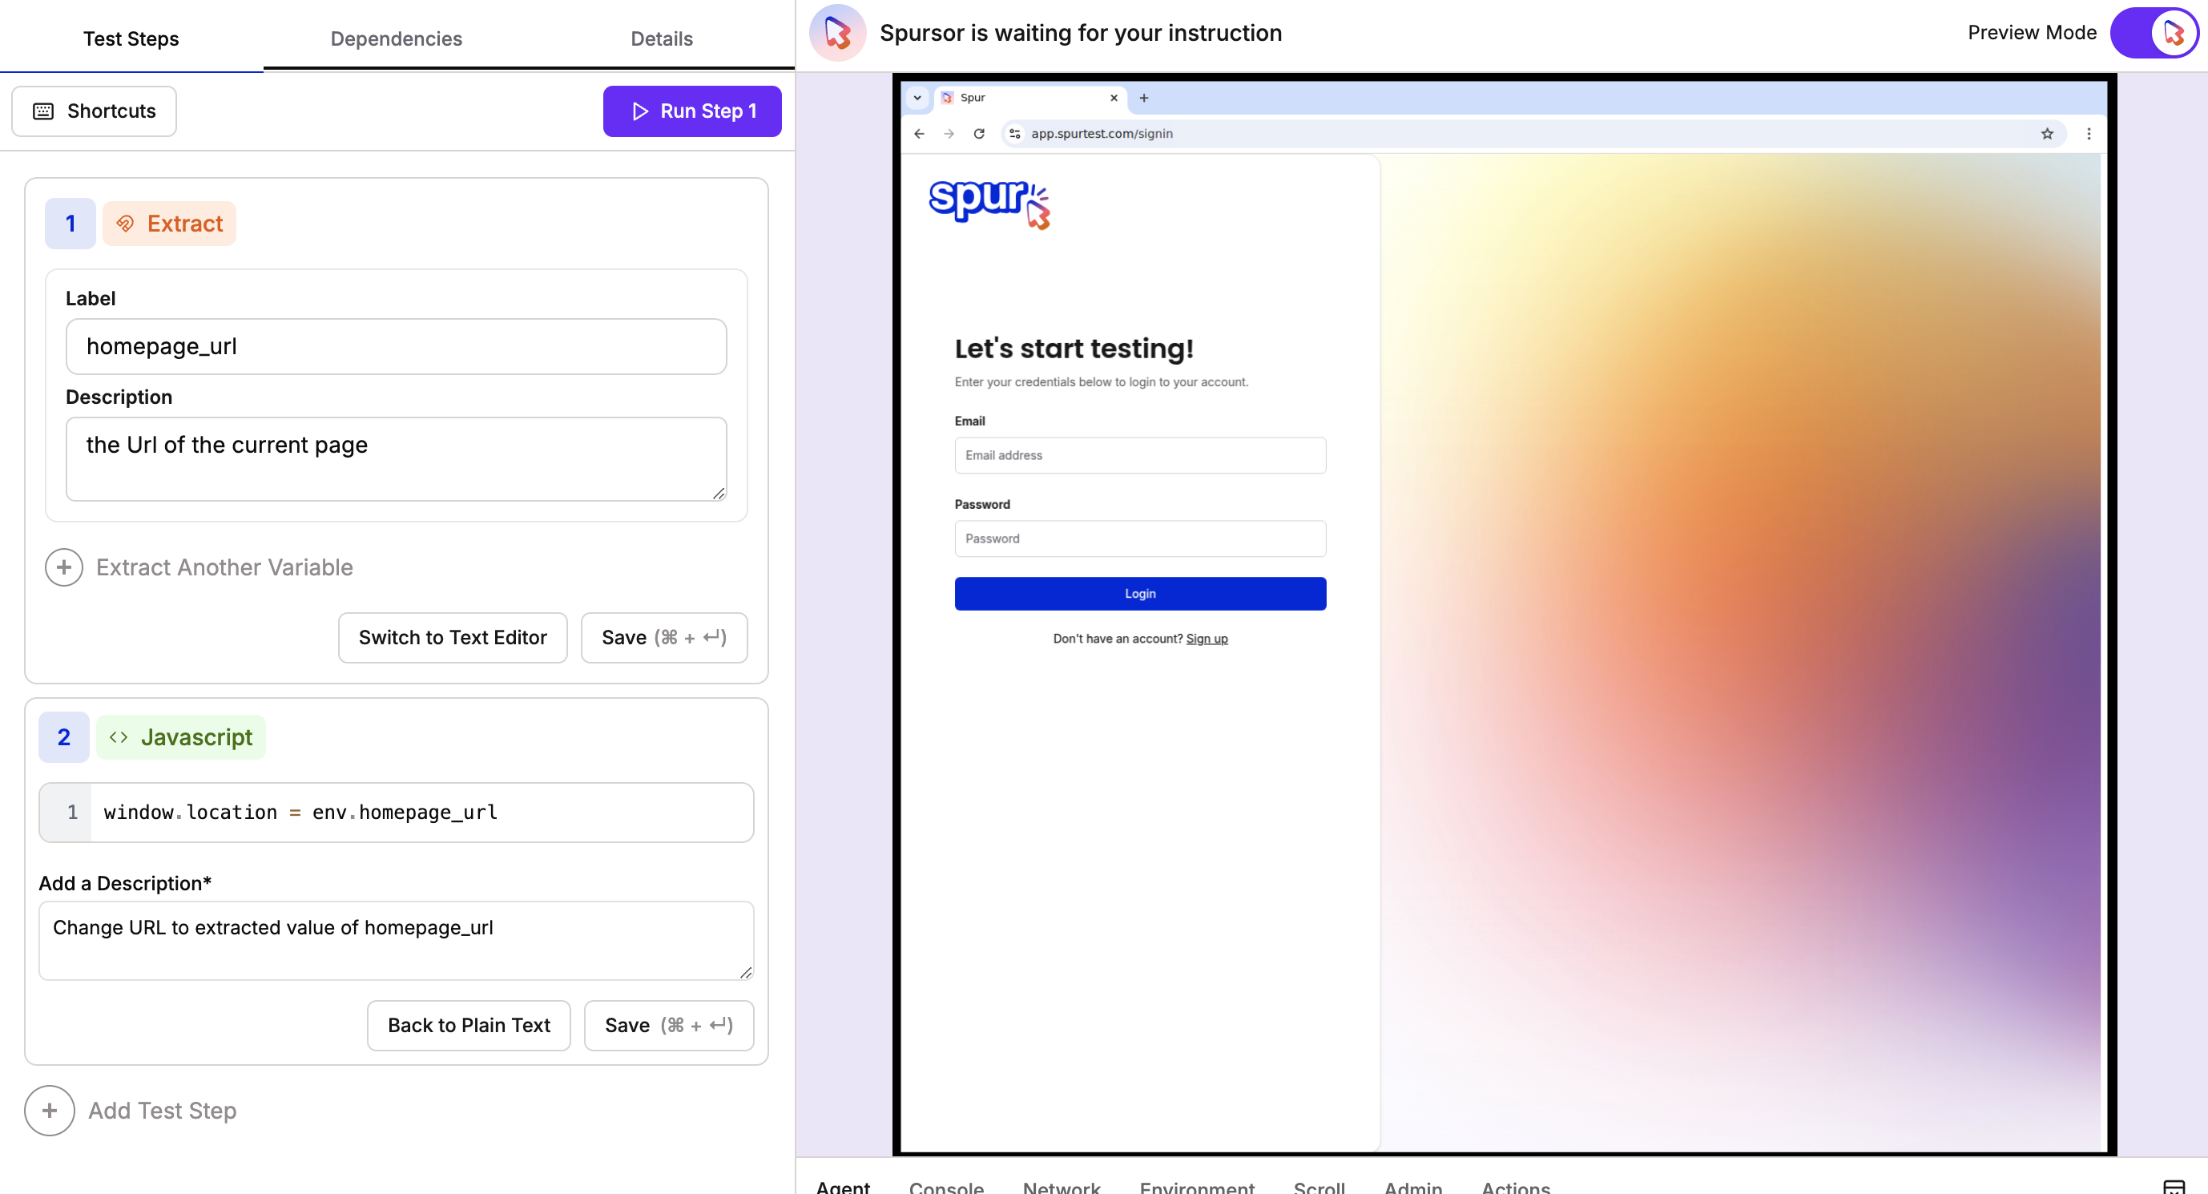Click the browser reload icon
The width and height of the screenshot is (2208, 1194).
(x=978, y=134)
